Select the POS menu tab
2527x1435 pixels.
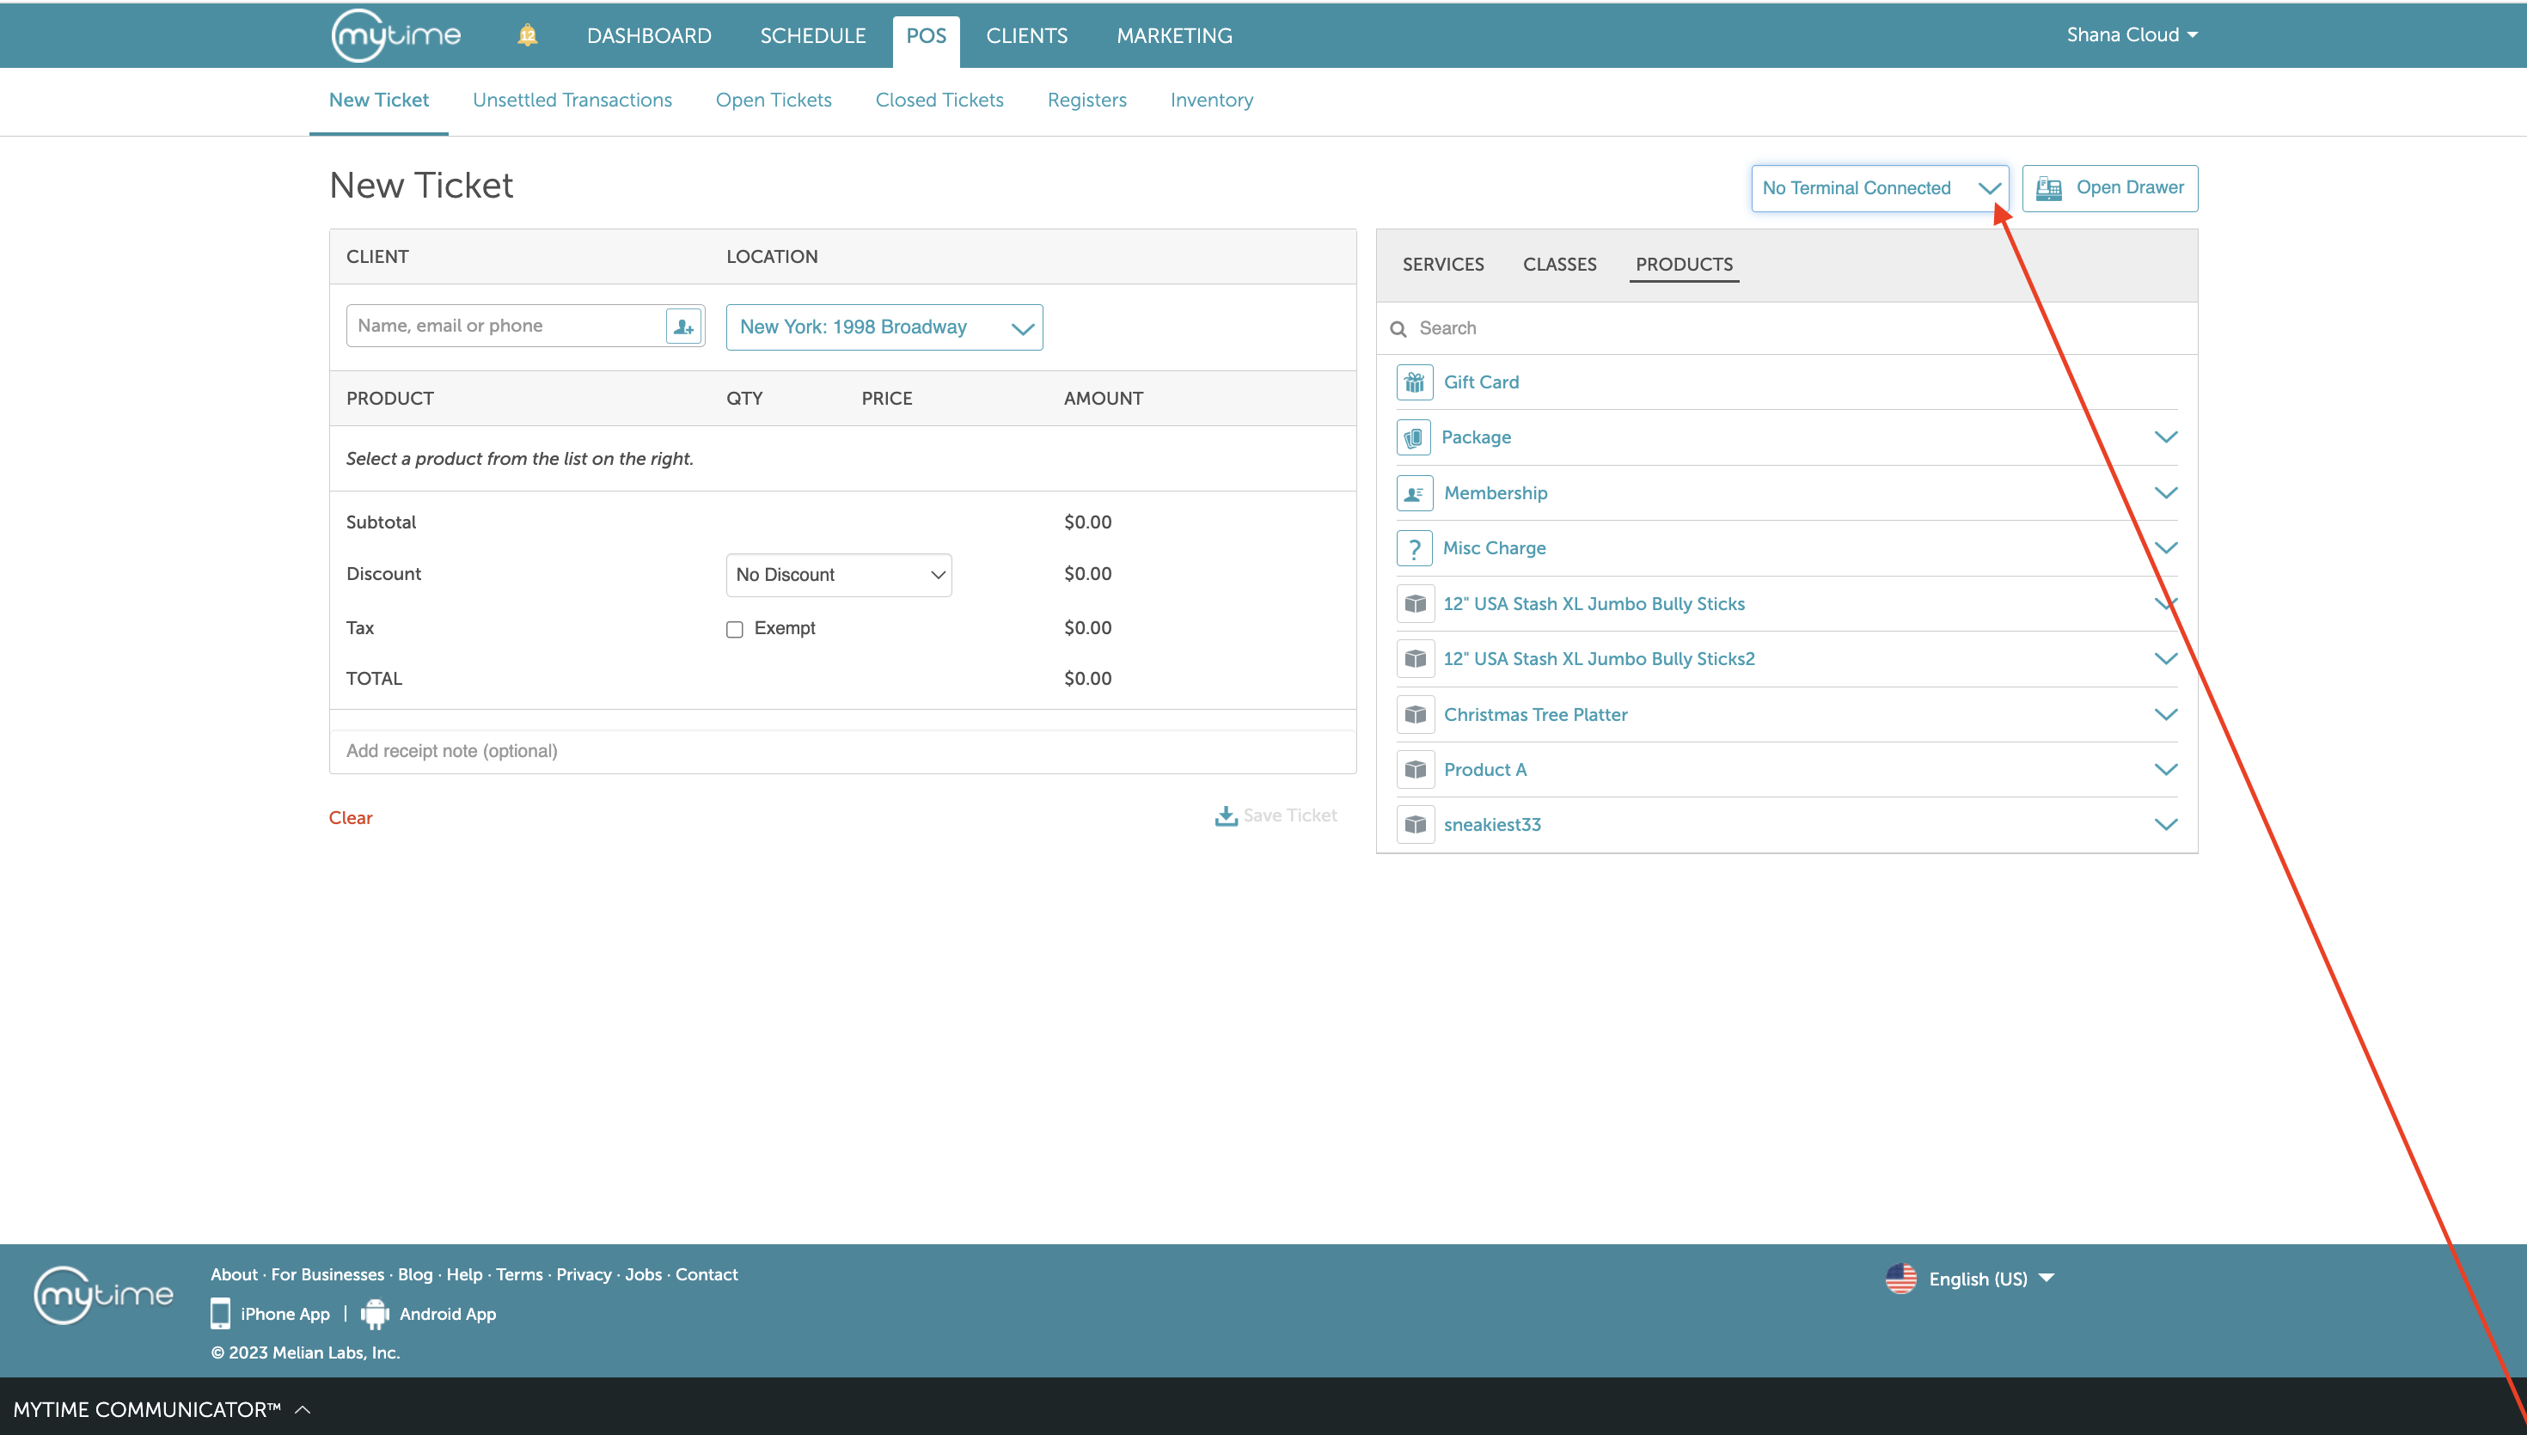pos(926,40)
